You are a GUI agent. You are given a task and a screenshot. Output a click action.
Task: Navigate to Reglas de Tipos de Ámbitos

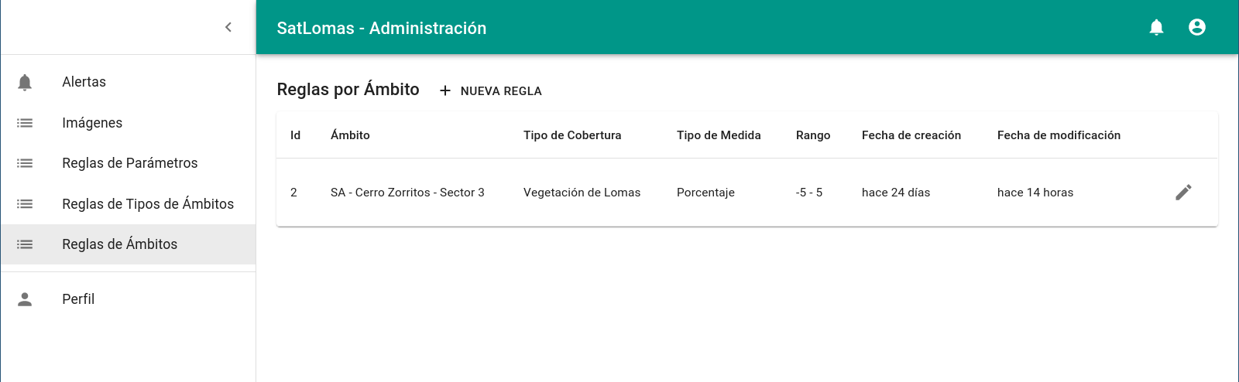(x=128, y=204)
